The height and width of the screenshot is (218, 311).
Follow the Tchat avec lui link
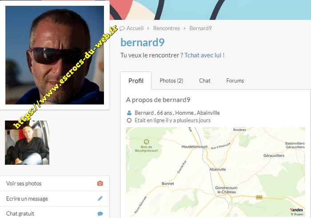tap(204, 55)
